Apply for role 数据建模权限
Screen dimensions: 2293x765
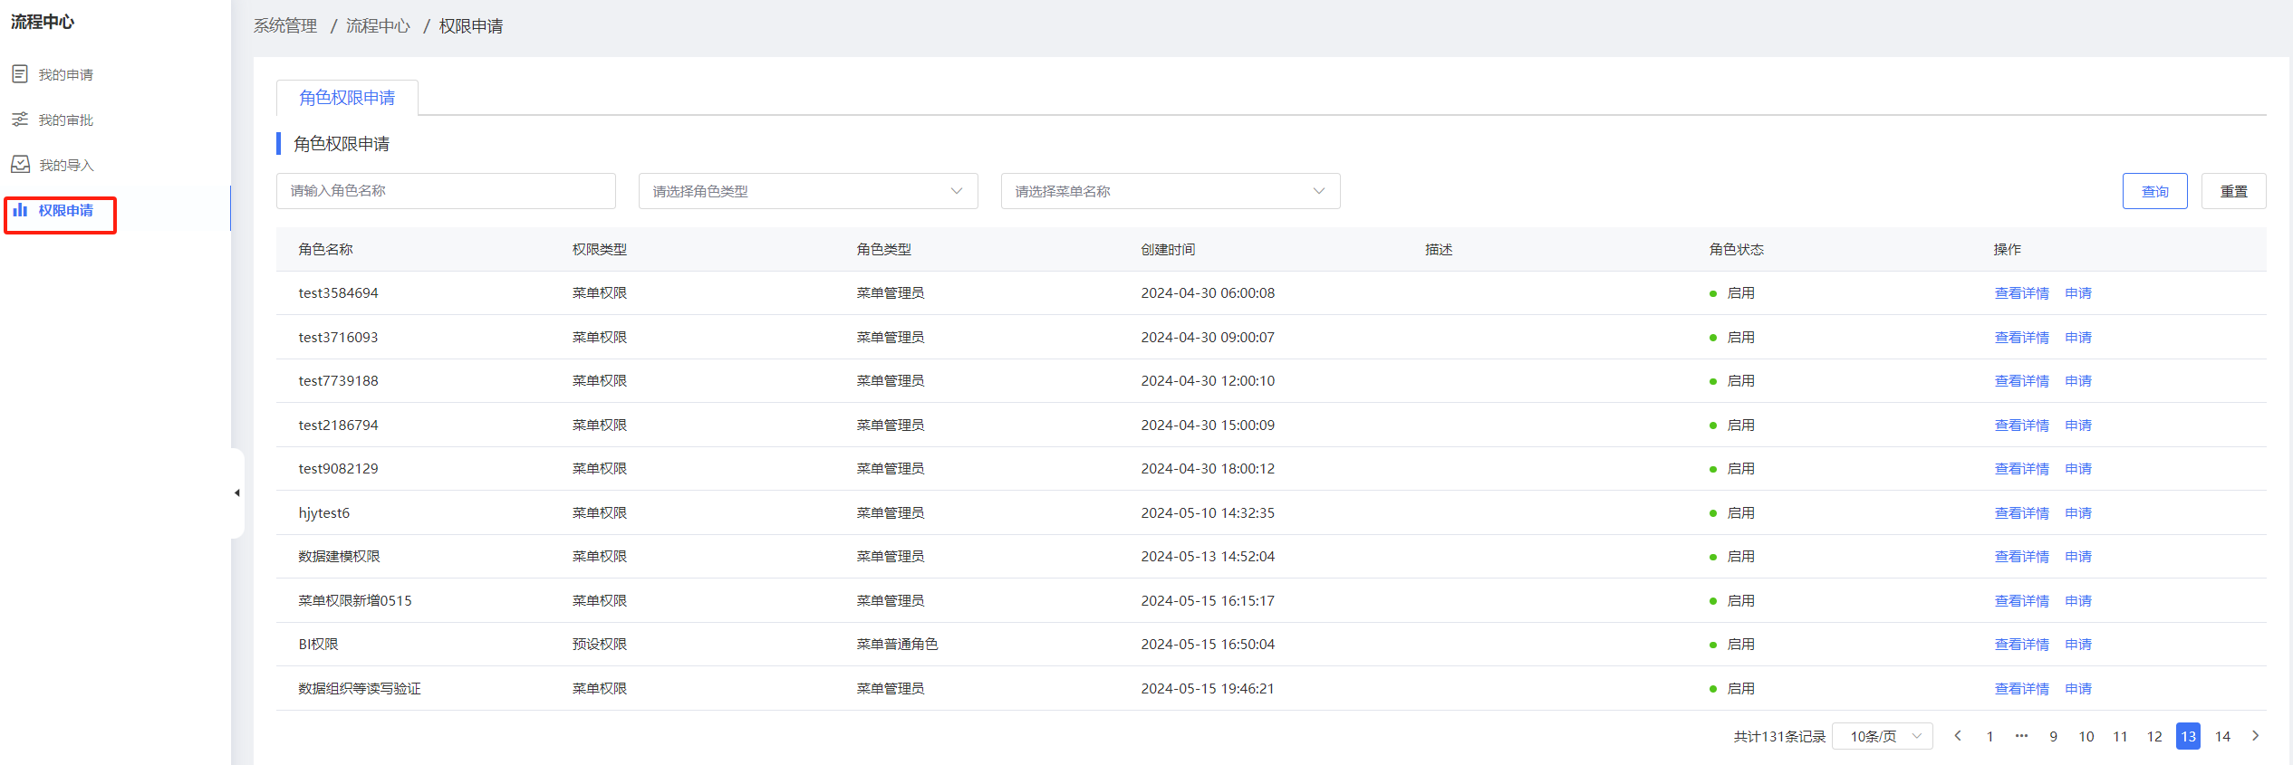pyautogui.click(x=2078, y=557)
